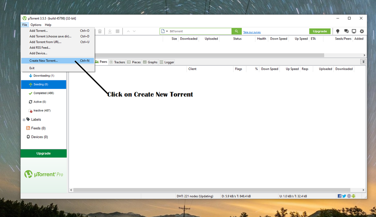Collapse the detailed info panel chevrons
Image resolution: width=376 pixels, height=217 pixels.
click(x=363, y=62)
